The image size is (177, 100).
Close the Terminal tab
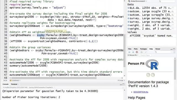coord(19,84)
